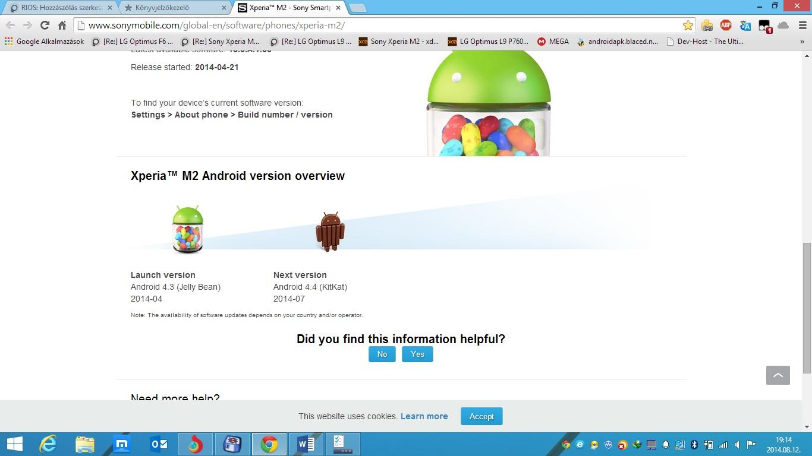
Task: Open the androidapk.blaced.n... bookmark
Action: pos(618,42)
